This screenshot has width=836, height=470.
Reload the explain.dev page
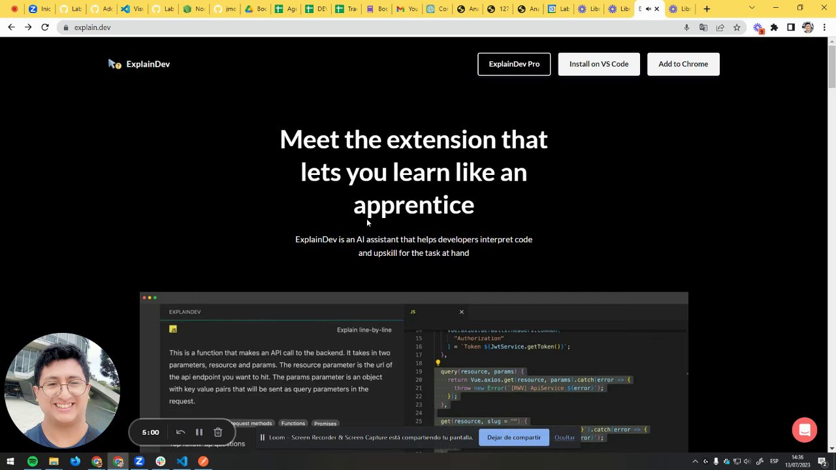click(x=44, y=27)
